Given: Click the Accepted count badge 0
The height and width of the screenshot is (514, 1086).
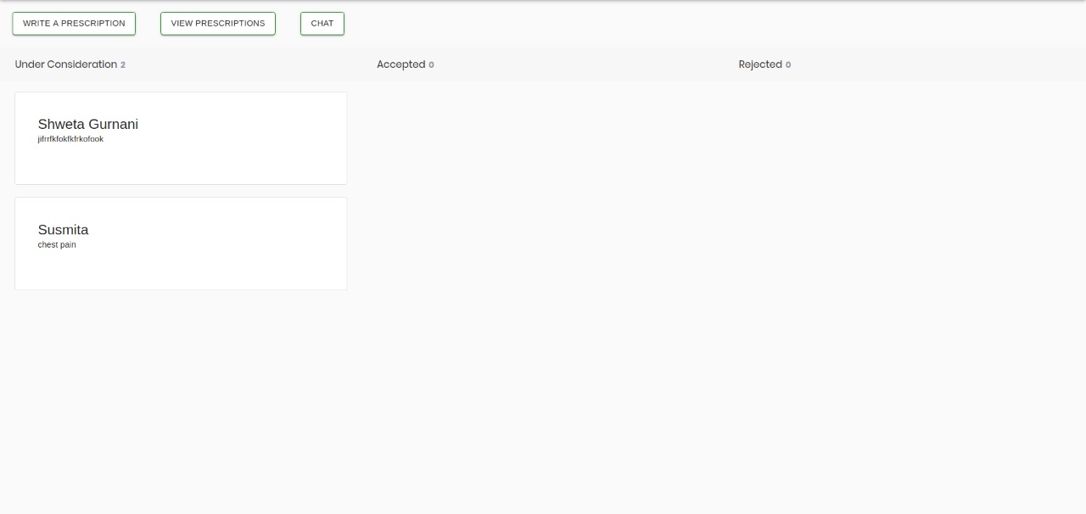Looking at the screenshot, I should point(431,65).
